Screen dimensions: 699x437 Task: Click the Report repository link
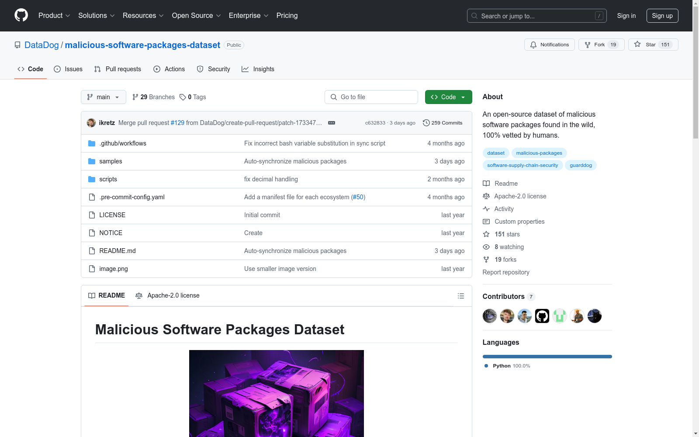[506, 272]
